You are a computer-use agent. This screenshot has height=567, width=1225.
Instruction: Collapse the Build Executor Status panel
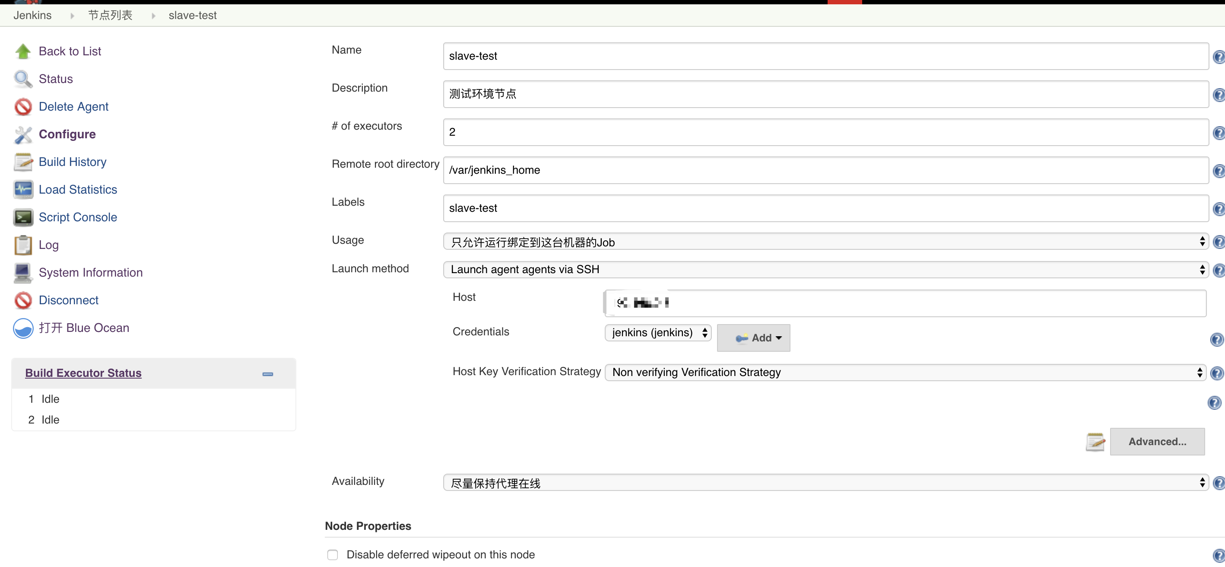(x=268, y=374)
